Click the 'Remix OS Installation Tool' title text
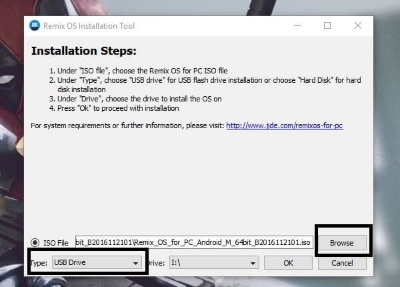This screenshot has height=287, width=400. (89, 26)
